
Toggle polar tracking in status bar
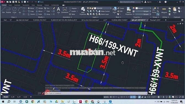pyautogui.click(x=121, y=97)
